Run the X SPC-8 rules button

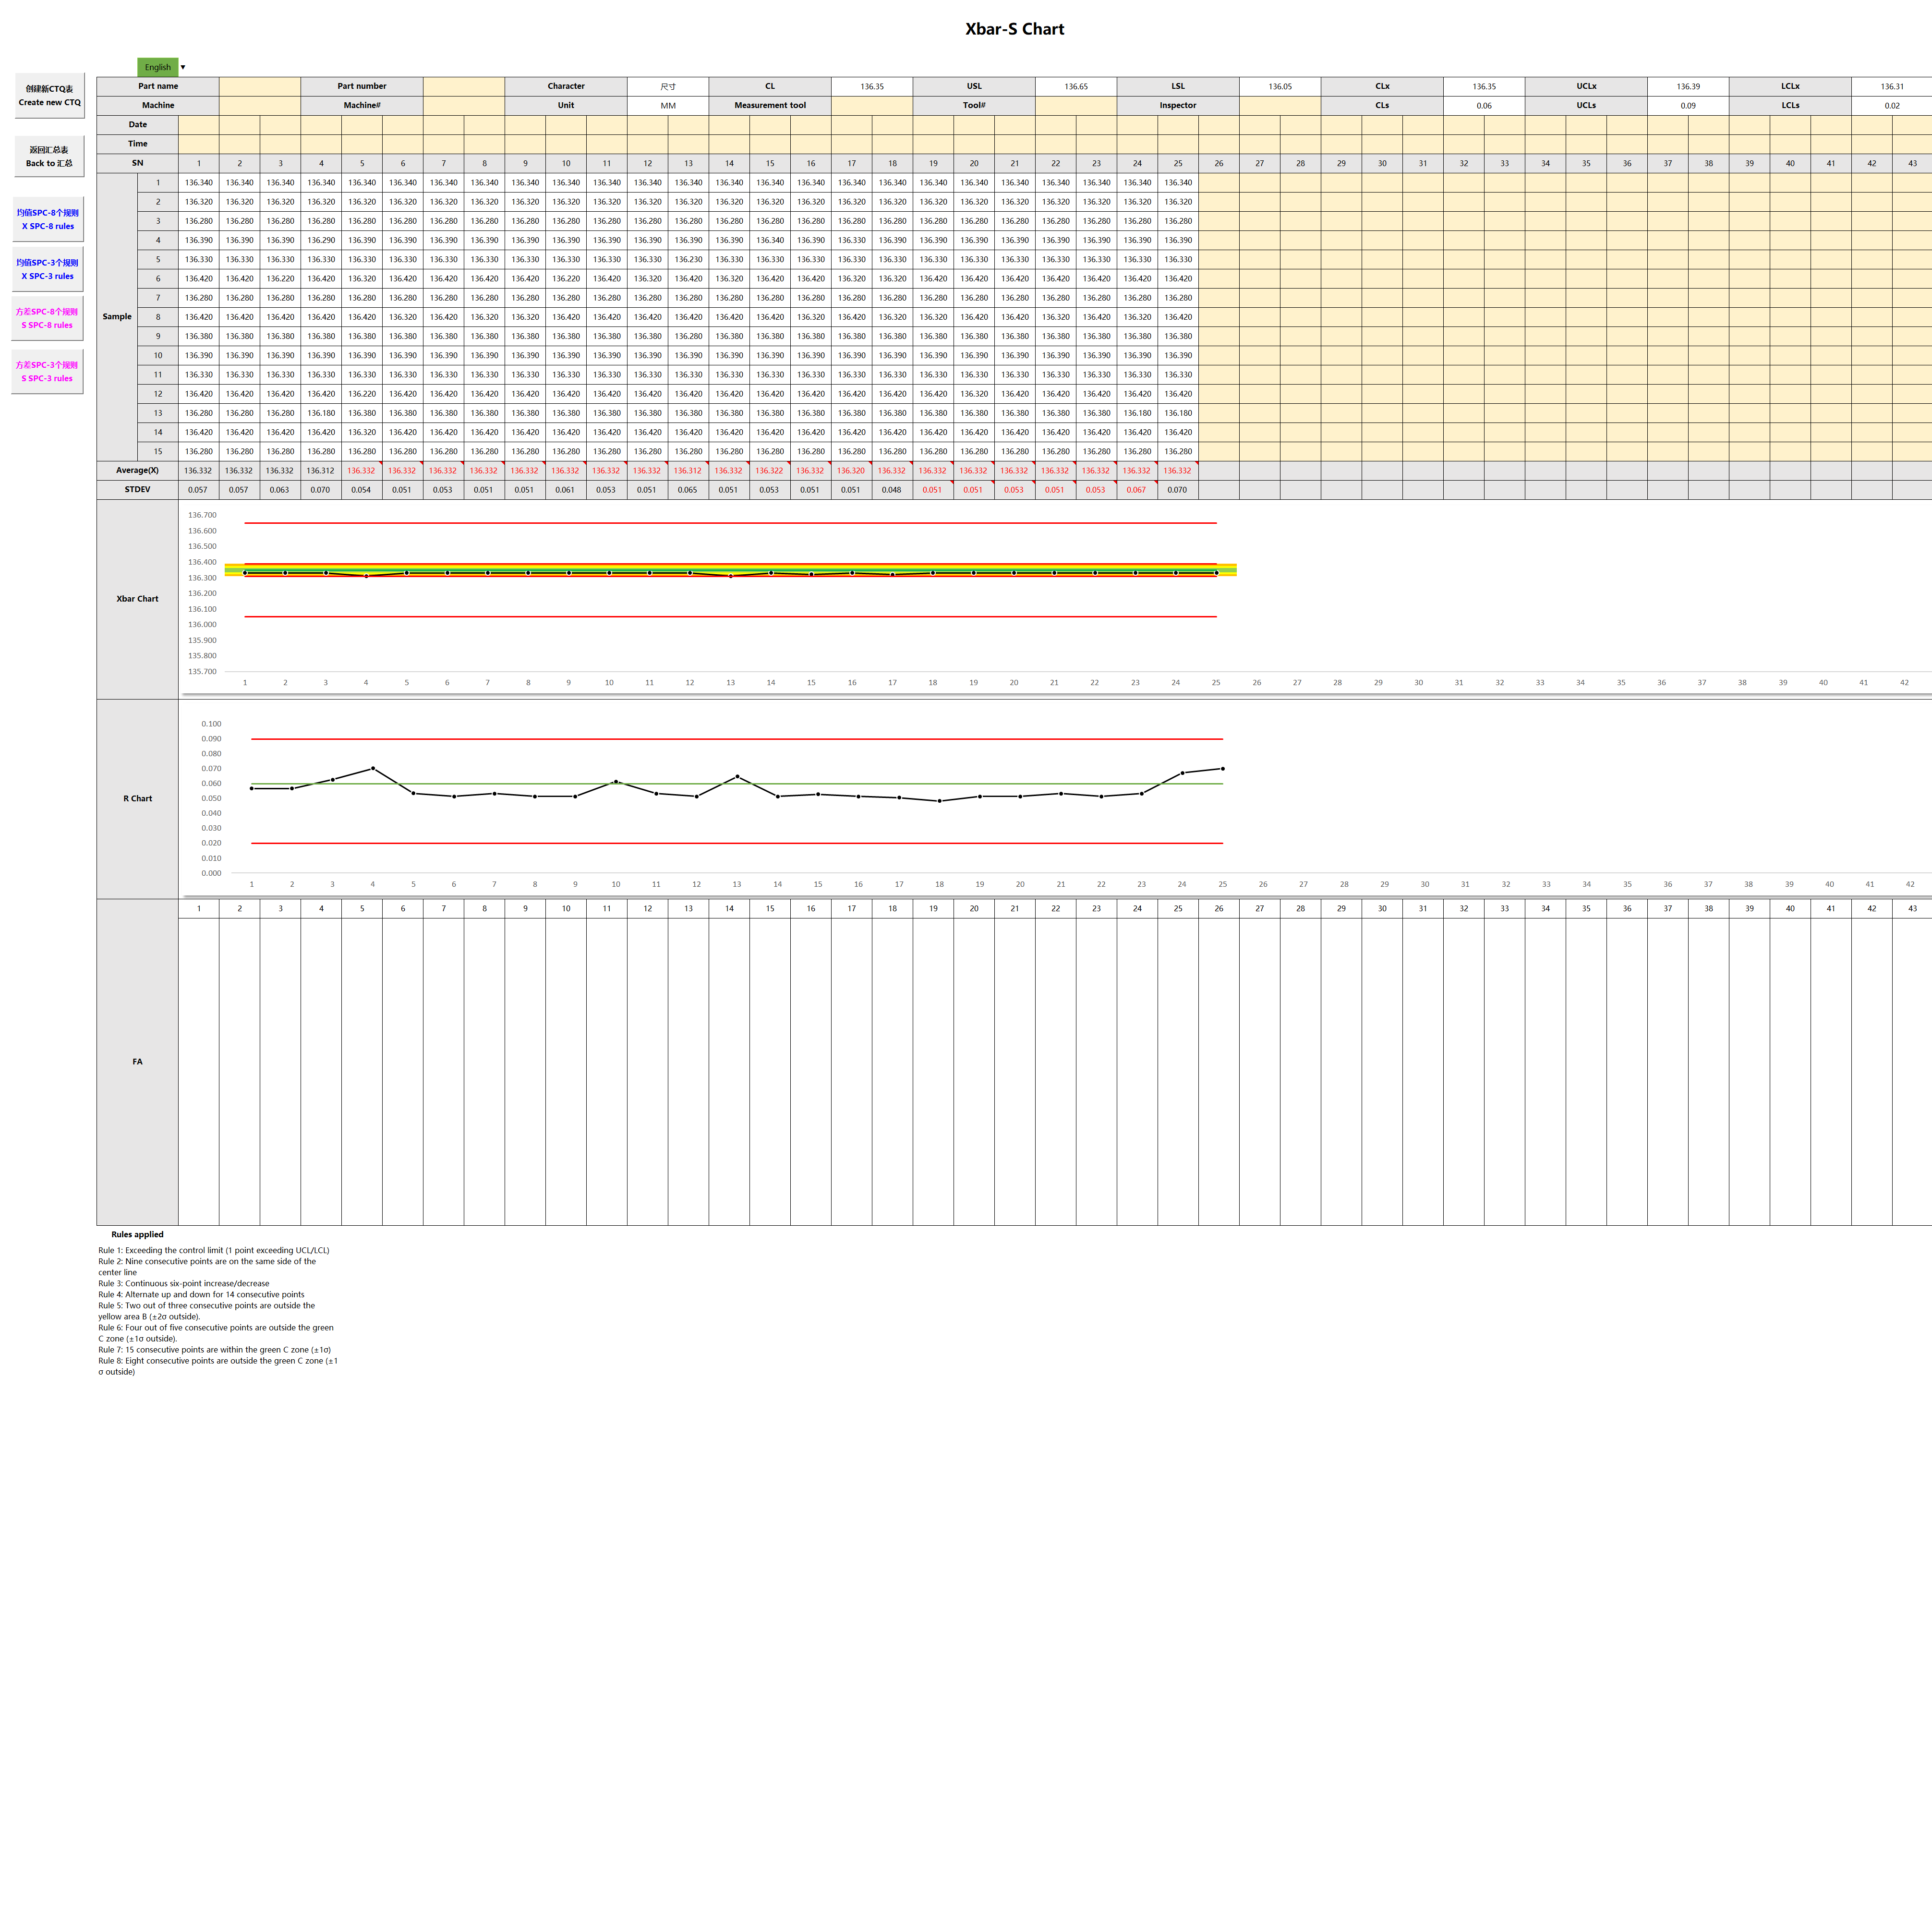[x=47, y=219]
